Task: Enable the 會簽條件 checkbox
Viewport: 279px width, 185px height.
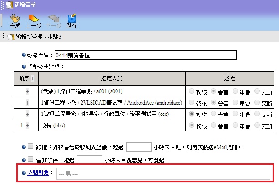Action: 30,159
